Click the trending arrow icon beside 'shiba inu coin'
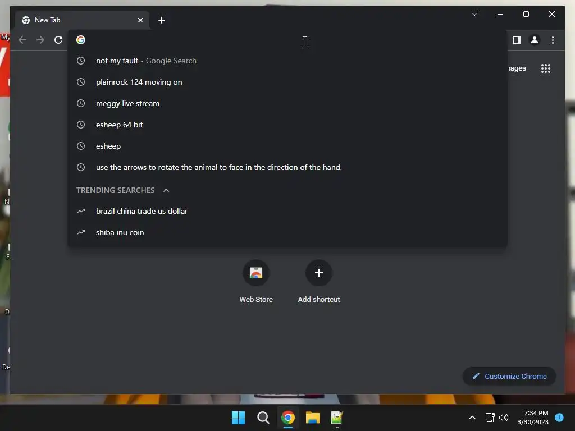Viewport: 575px width, 431px height. pos(81,232)
